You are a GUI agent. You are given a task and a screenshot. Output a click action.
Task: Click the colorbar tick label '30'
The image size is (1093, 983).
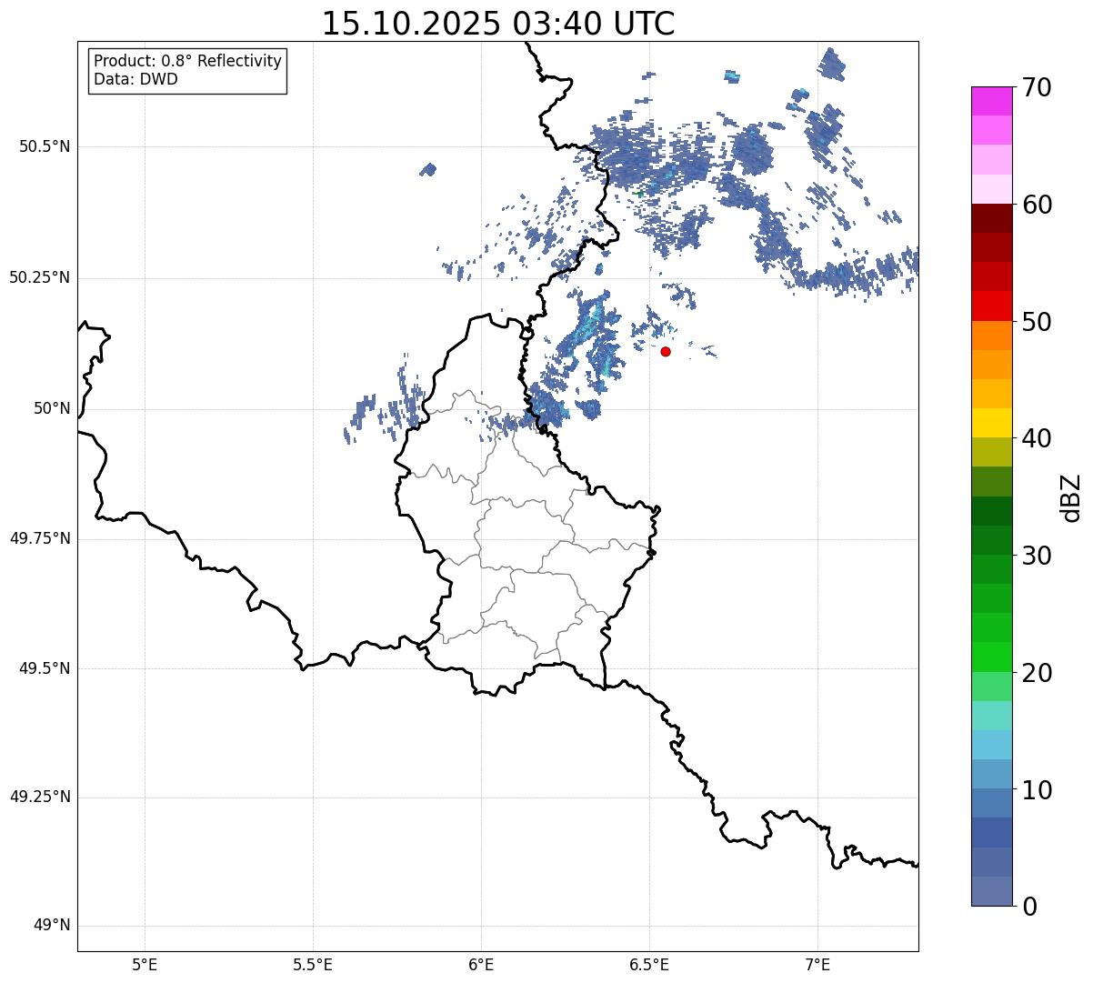coord(1038,556)
